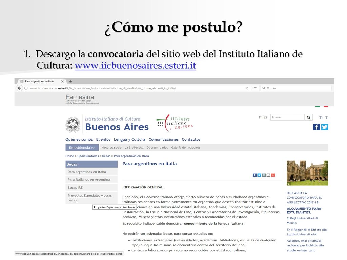Click the site search magnifier button
Screen dimensions: 347x260
pos(308,117)
